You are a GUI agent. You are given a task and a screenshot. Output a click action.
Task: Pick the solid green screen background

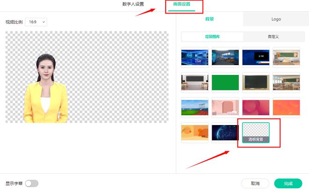tap(225, 82)
